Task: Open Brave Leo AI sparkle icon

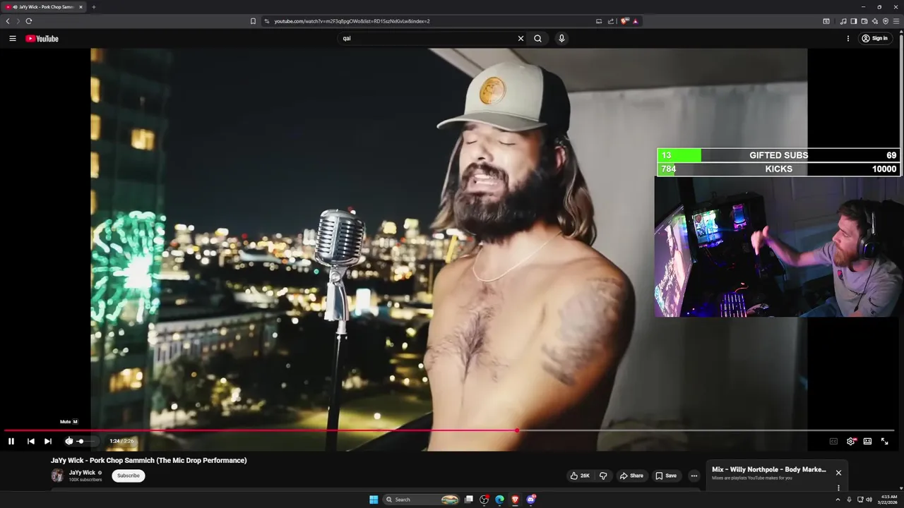Action: tap(875, 21)
